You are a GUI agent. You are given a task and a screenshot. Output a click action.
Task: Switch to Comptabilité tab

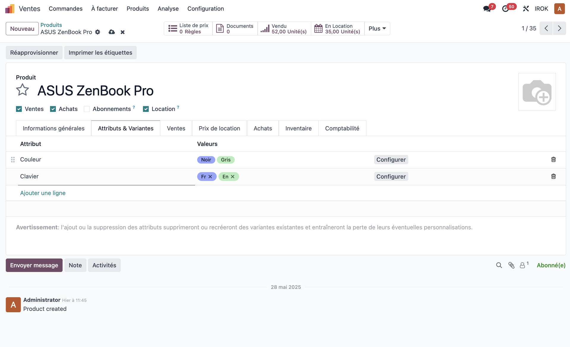tap(342, 128)
